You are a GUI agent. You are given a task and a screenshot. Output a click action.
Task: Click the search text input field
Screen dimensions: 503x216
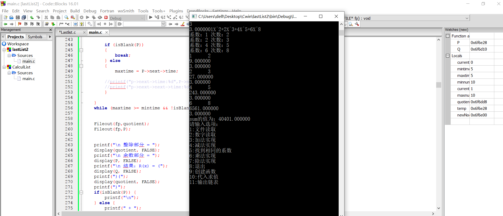(142, 24)
